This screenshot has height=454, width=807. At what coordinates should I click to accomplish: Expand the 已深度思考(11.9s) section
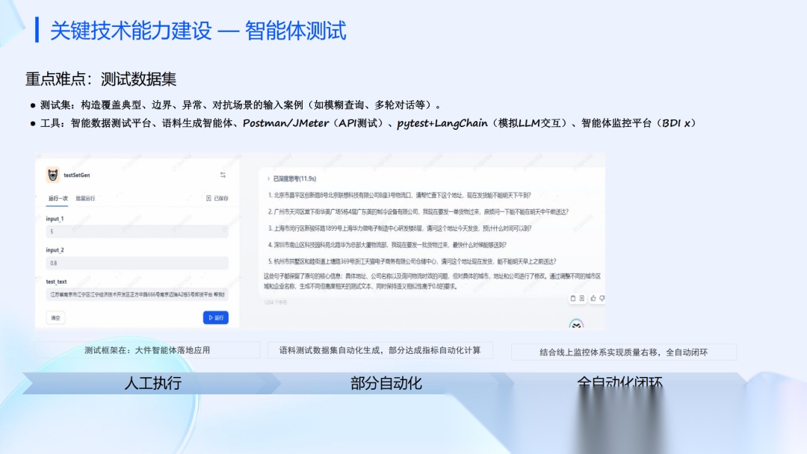click(292, 178)
